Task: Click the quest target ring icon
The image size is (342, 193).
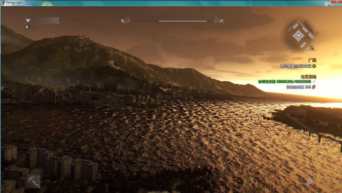Action: click(314, 66)
